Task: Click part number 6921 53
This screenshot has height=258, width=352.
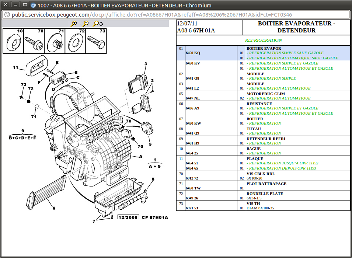Action: tap(192, 208)
